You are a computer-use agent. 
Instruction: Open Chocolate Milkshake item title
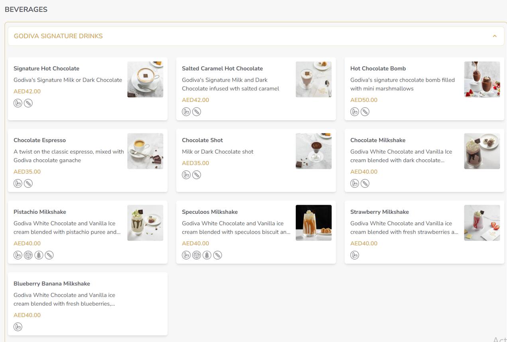click(378, 140)
